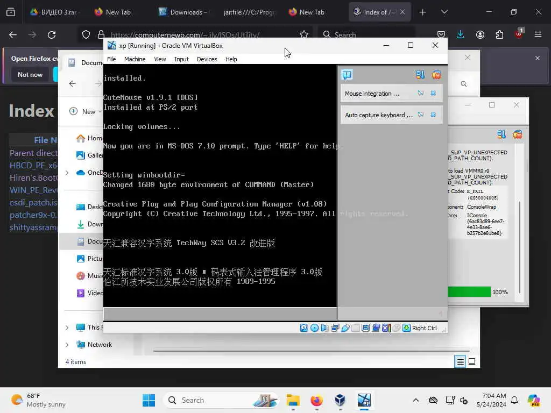Click the USB devices indicator in VM status bar
The image size is (551, 413).
tap(345, 327)
